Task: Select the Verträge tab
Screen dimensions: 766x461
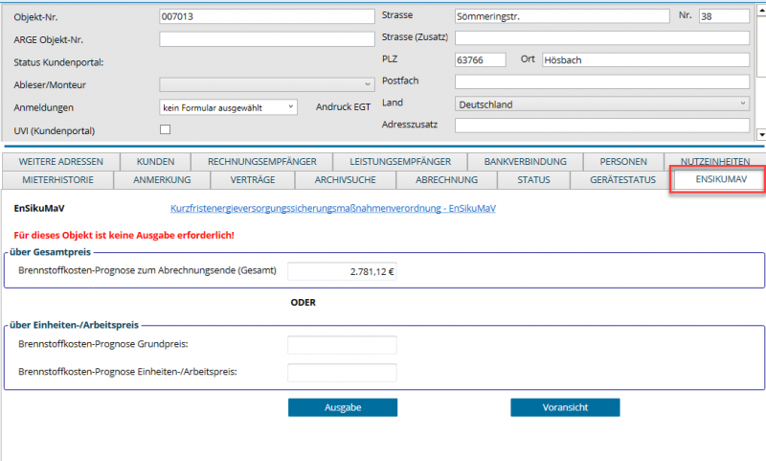Action: tap(253, 180)
